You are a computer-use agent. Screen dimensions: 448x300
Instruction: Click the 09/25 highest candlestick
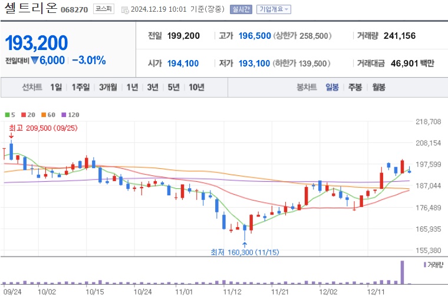(x=11, y=151)
